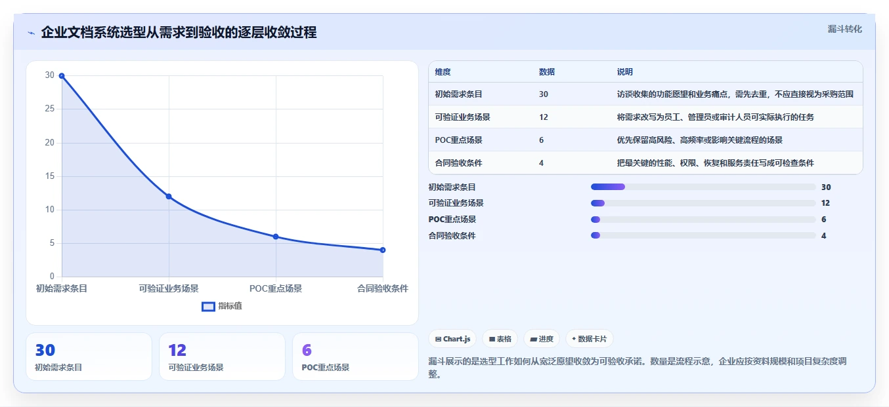This screenshot has height=407, width=889.
Task: Select the chart data point for 可验证业务场景
Action: click(x=169, y=197)
